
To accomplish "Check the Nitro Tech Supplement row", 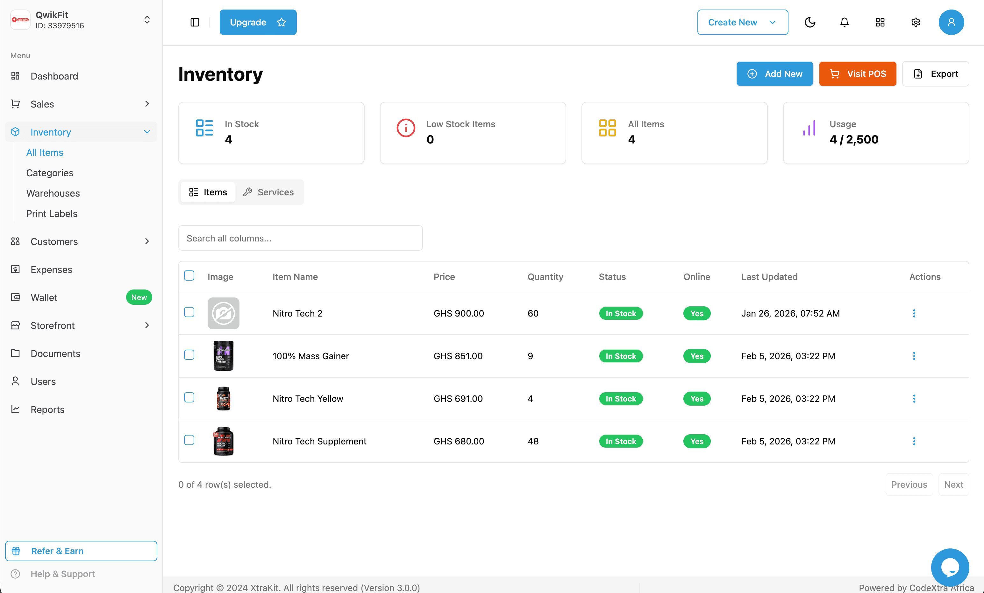I will click(189, 440).
